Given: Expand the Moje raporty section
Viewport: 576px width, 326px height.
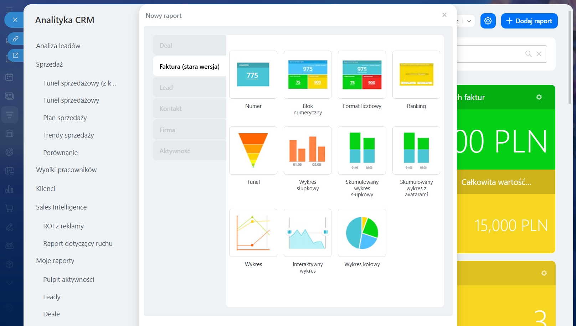Looking at the screenshot, I should pyautogui.click(x=55, y=261).
